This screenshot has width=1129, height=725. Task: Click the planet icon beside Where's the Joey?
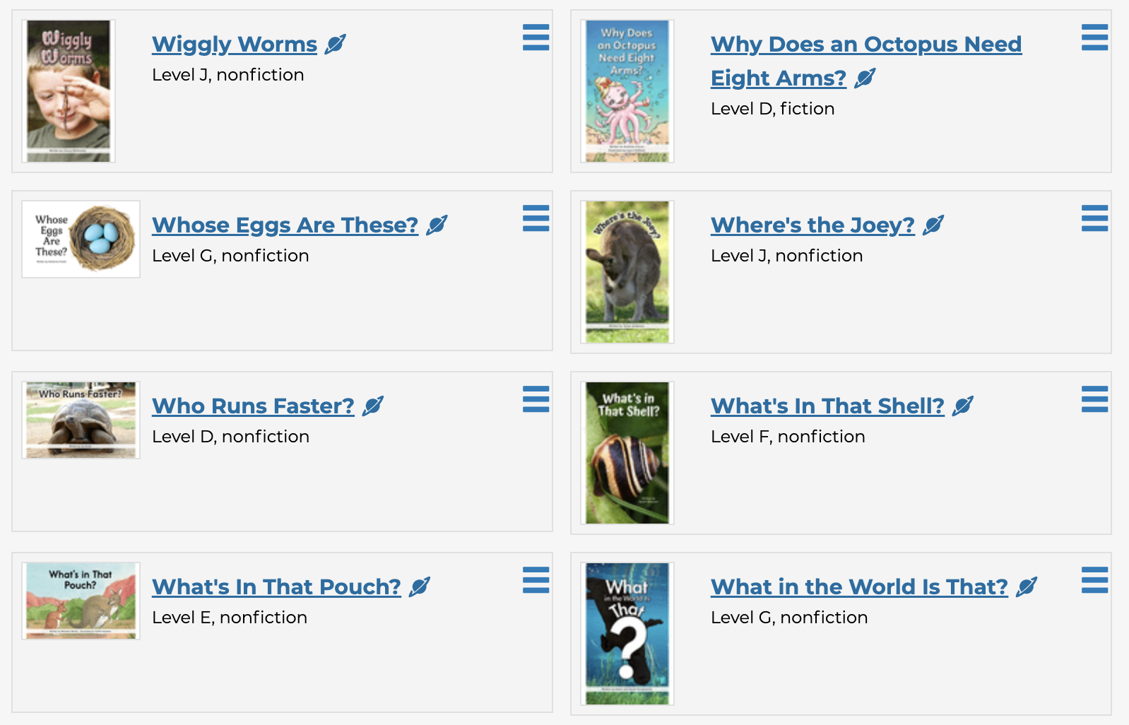pyautogui.click(x=933, y=225)
